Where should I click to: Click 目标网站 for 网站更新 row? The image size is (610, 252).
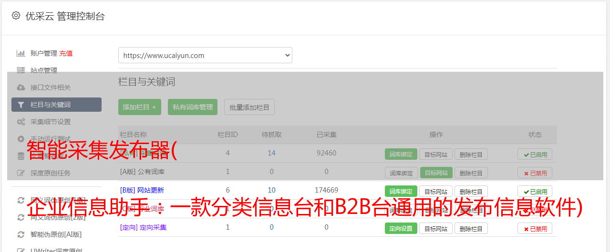click(x=436, y=191)
